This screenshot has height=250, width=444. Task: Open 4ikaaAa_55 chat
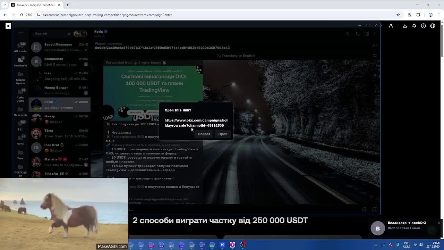click(x=60, y=174)
